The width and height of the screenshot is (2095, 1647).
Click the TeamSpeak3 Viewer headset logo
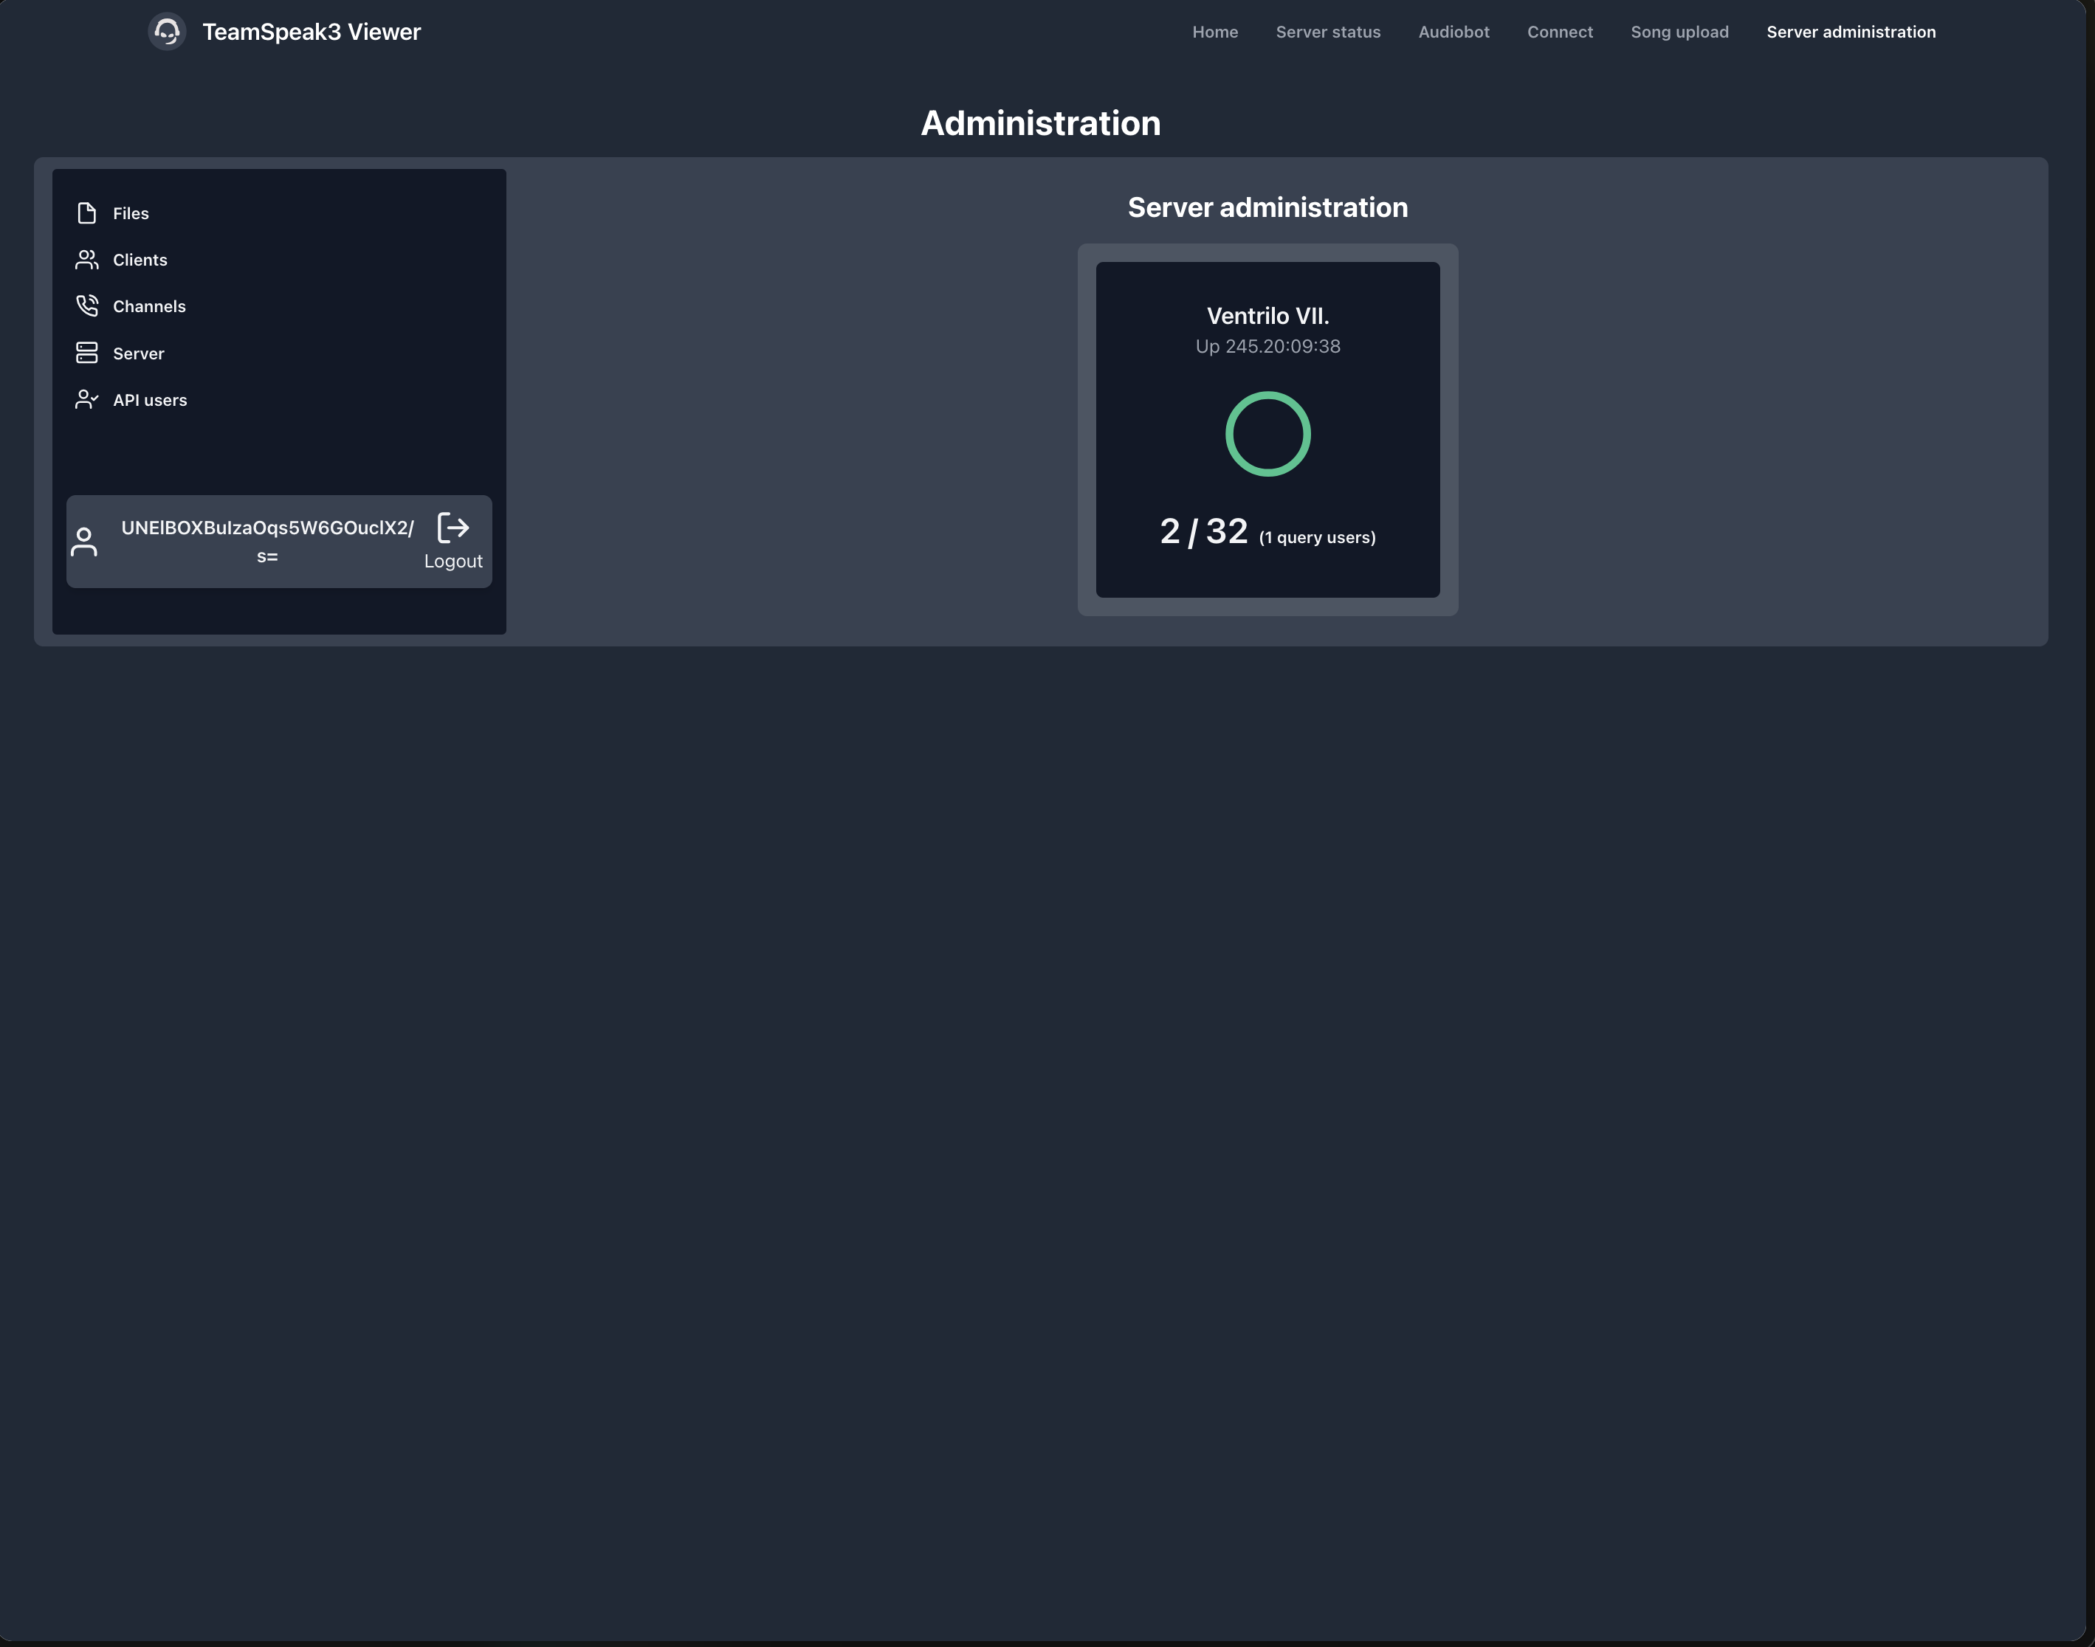point(167,32)
